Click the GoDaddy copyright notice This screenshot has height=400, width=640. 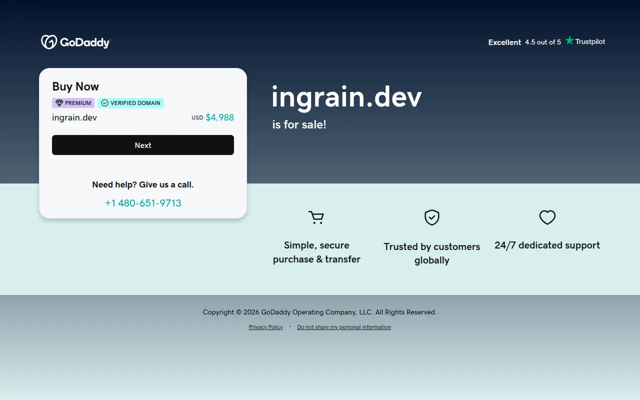click(x=320, y=312)
